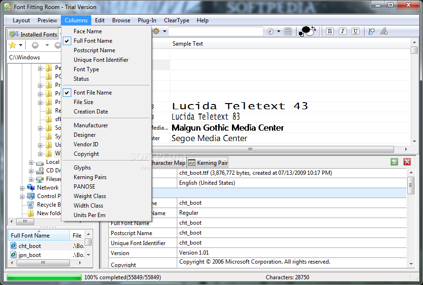Expand the CD Drive tree node
Screen dimensions: 423x285
click(31, 171)
